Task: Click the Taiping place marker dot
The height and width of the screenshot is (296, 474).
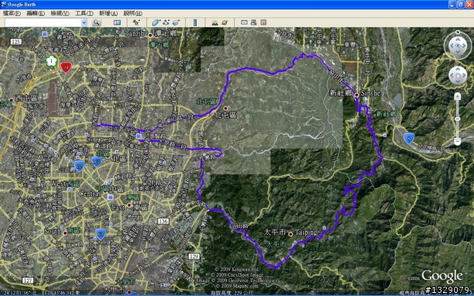Action: (290, 234)
